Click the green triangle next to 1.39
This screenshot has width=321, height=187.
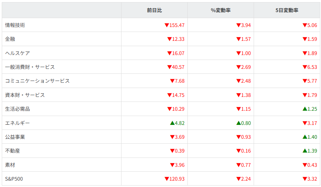305,151
